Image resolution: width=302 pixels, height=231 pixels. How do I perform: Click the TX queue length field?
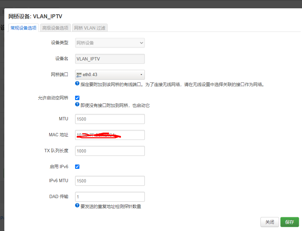tap(110, 151)
